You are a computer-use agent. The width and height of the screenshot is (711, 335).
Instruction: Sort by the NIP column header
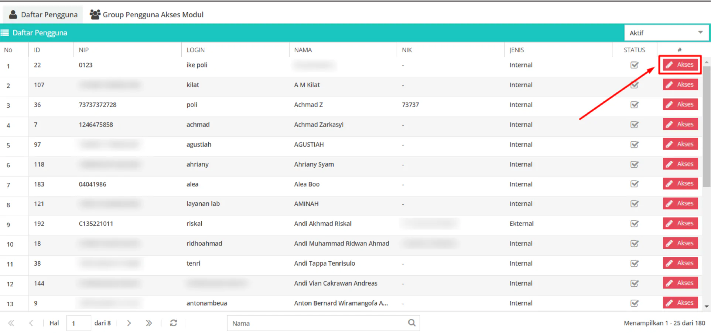click(x=83, y=50)
